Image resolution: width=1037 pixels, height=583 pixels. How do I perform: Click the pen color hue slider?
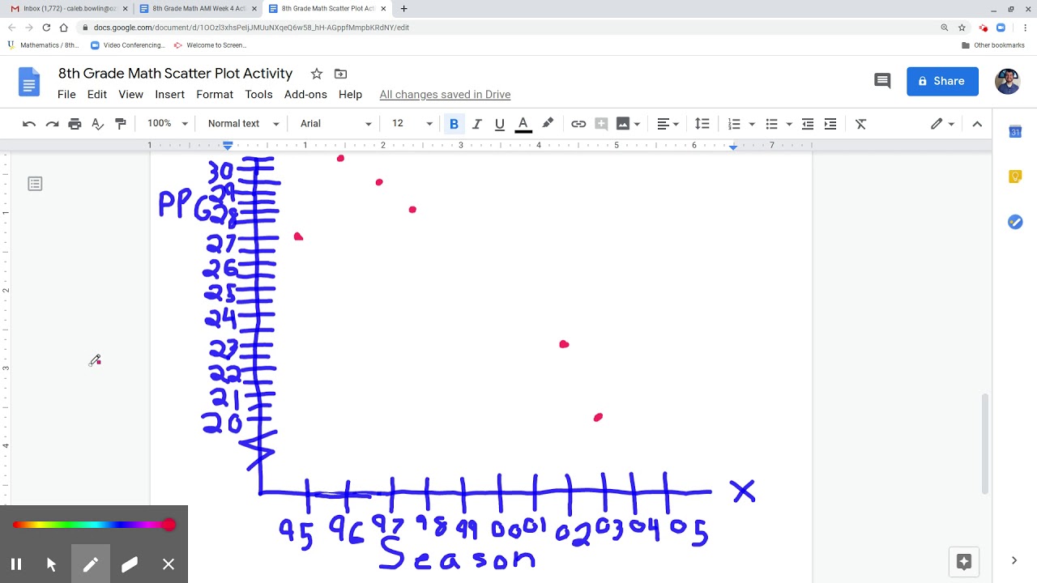tap(93, 526)
